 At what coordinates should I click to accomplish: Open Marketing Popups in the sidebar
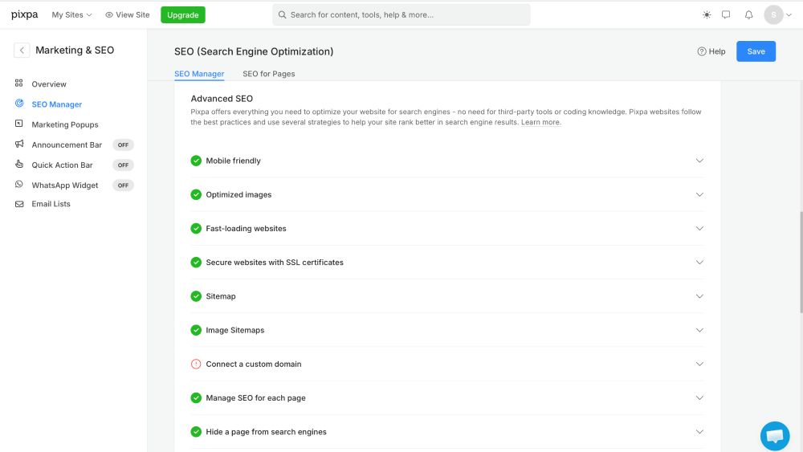tap(65, 124)
